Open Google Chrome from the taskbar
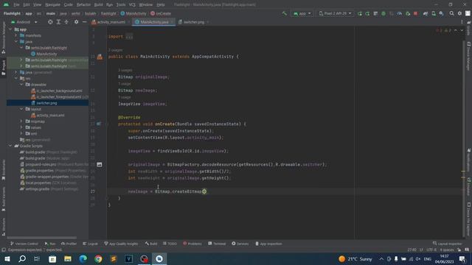This screenshot has width=472, height=265. click(x=98, y=259)
